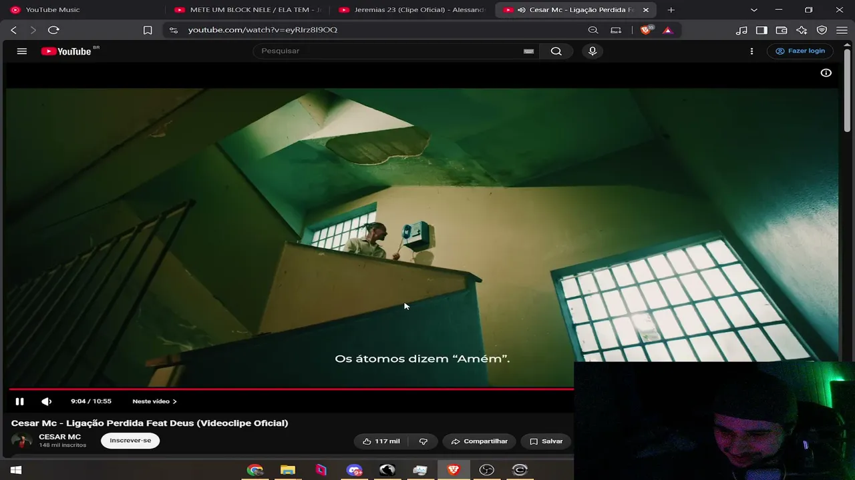The image size is (855, 480).
Task: Open File Explorer from the taskbar
Action: point(288,470)
